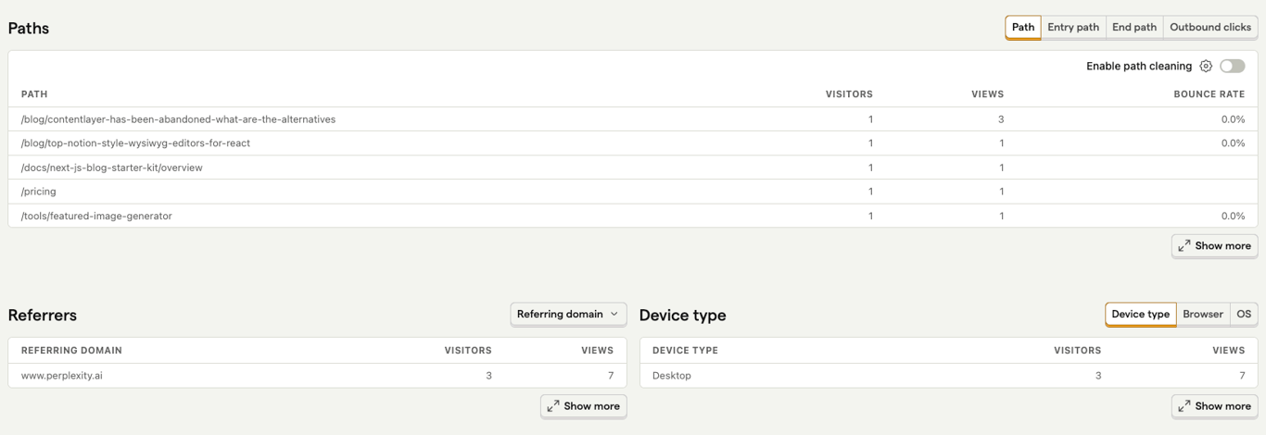Open the top-notion-style-wysiwyg-editors path row

click(x=135, y=143)
